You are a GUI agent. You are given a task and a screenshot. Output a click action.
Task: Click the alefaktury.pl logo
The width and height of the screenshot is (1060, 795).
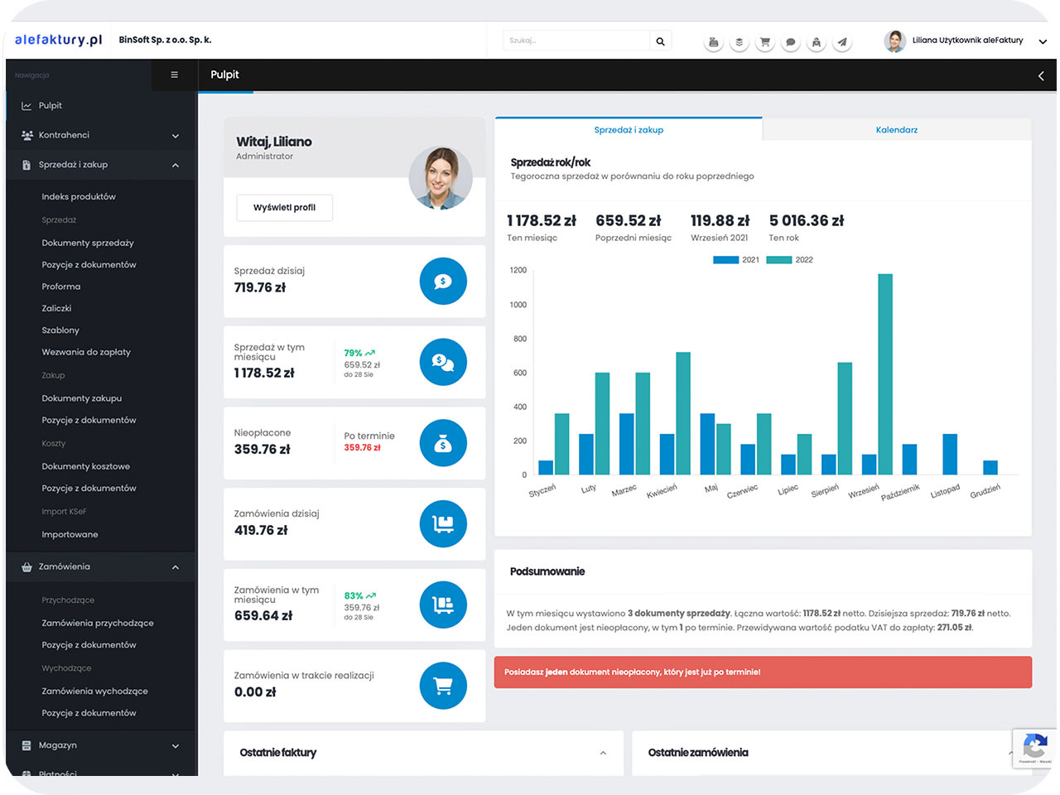(x=58, y=40)
